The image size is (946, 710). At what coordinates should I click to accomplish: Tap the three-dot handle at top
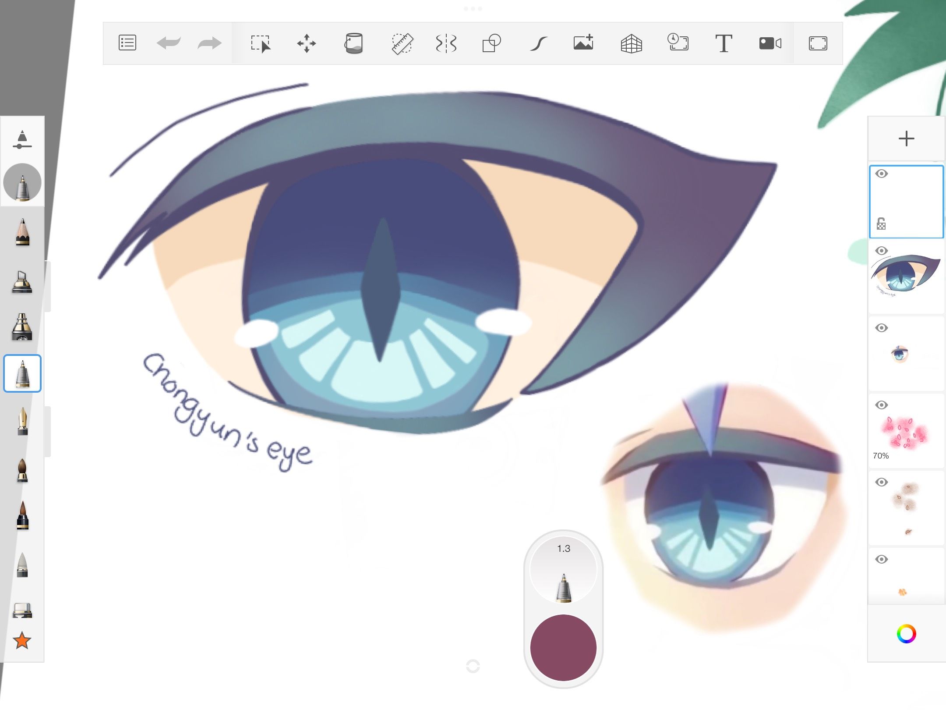(x=473, y=9)
